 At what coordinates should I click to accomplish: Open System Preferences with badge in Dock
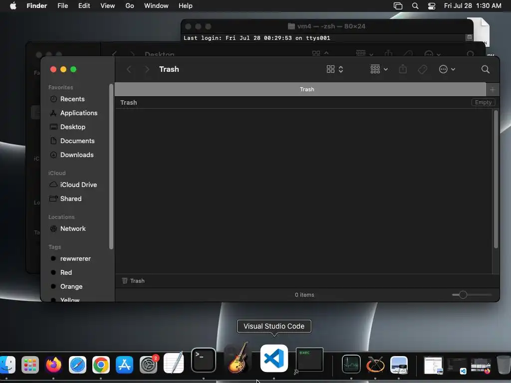(149, 365)
